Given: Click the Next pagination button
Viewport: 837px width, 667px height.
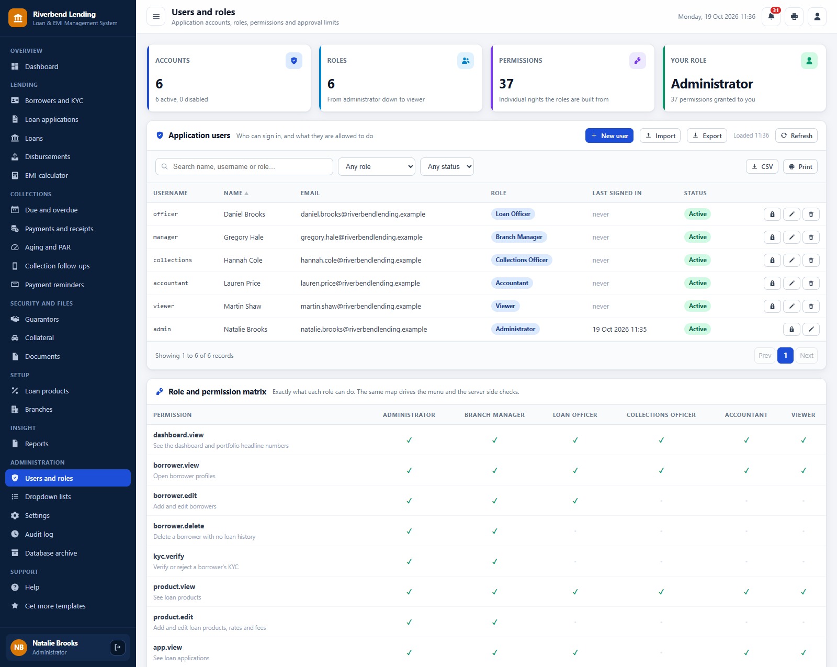Looking at the screenshot, I should tap(807, 355).
